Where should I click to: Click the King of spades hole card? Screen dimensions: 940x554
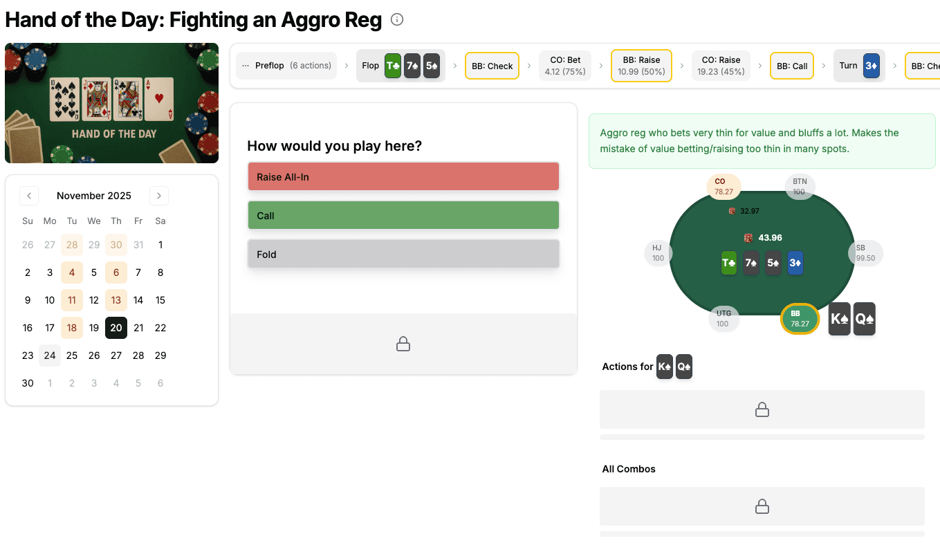coord(839,319)
